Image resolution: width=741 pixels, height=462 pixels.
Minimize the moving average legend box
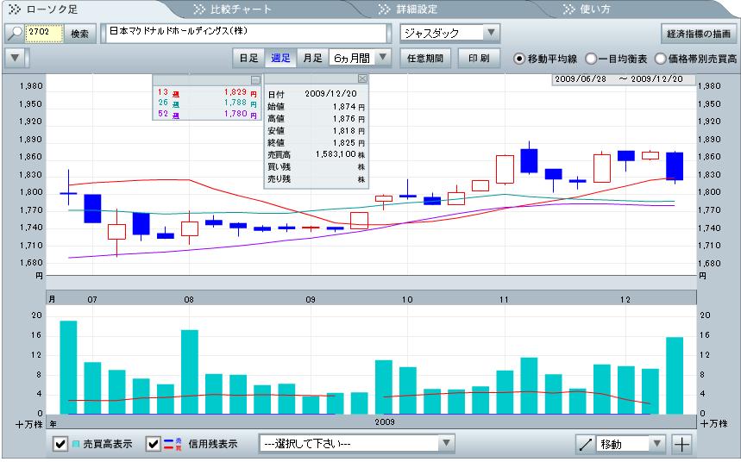pyautogui.click(x=254, y=80)
